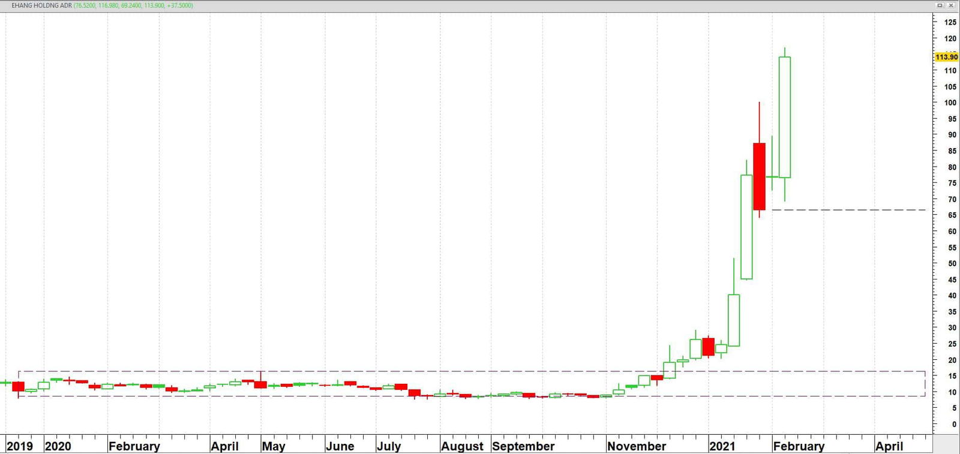Click the EHANG HOLDNG ADR title
Screen dimensions: 960x454
[x=41, y=5]
